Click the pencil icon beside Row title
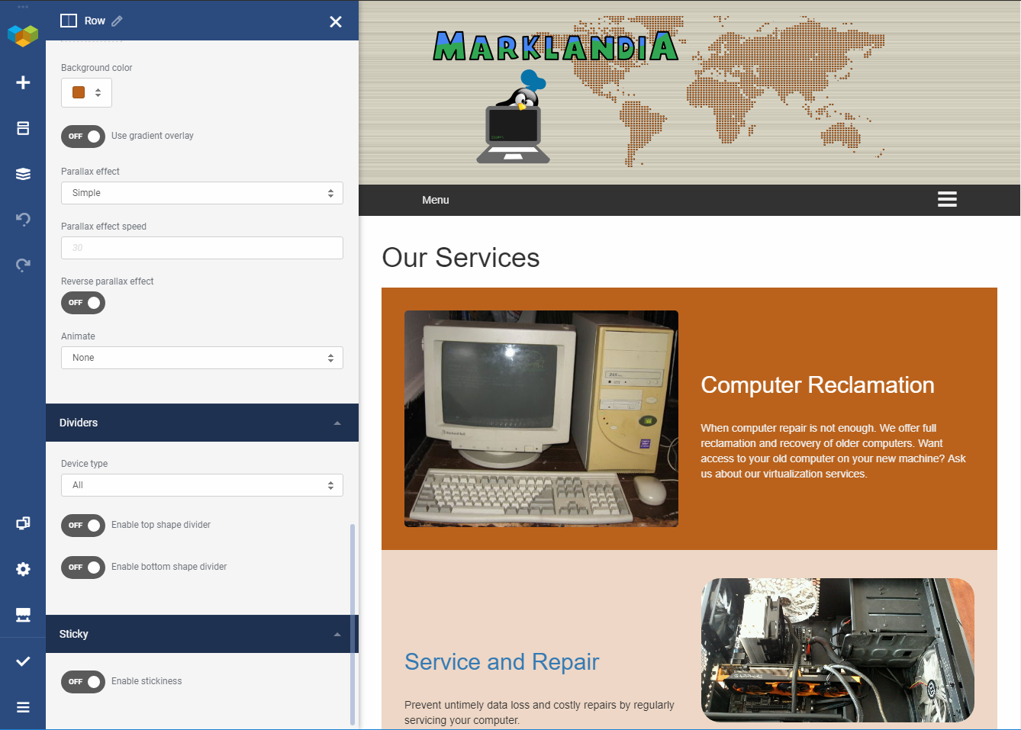The height and width of the screenshot is (730, 1021). [117, 21]
